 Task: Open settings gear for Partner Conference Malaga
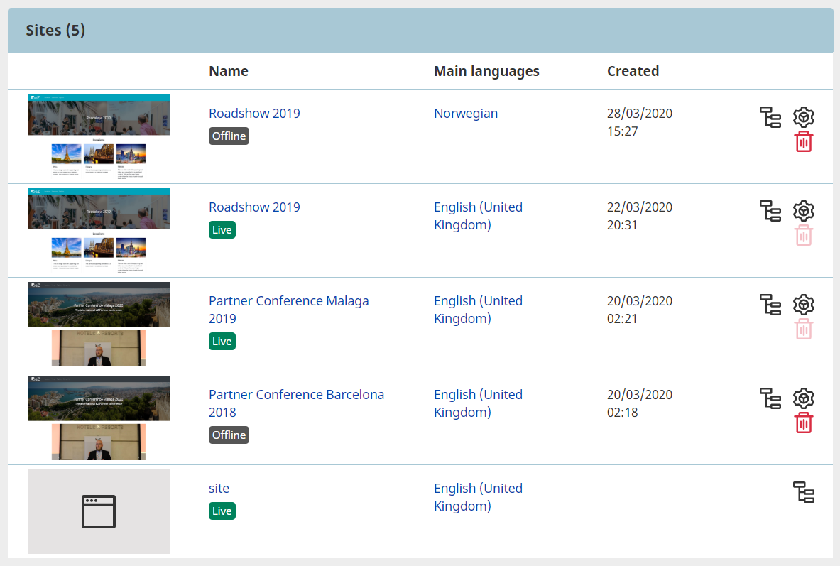804,305
